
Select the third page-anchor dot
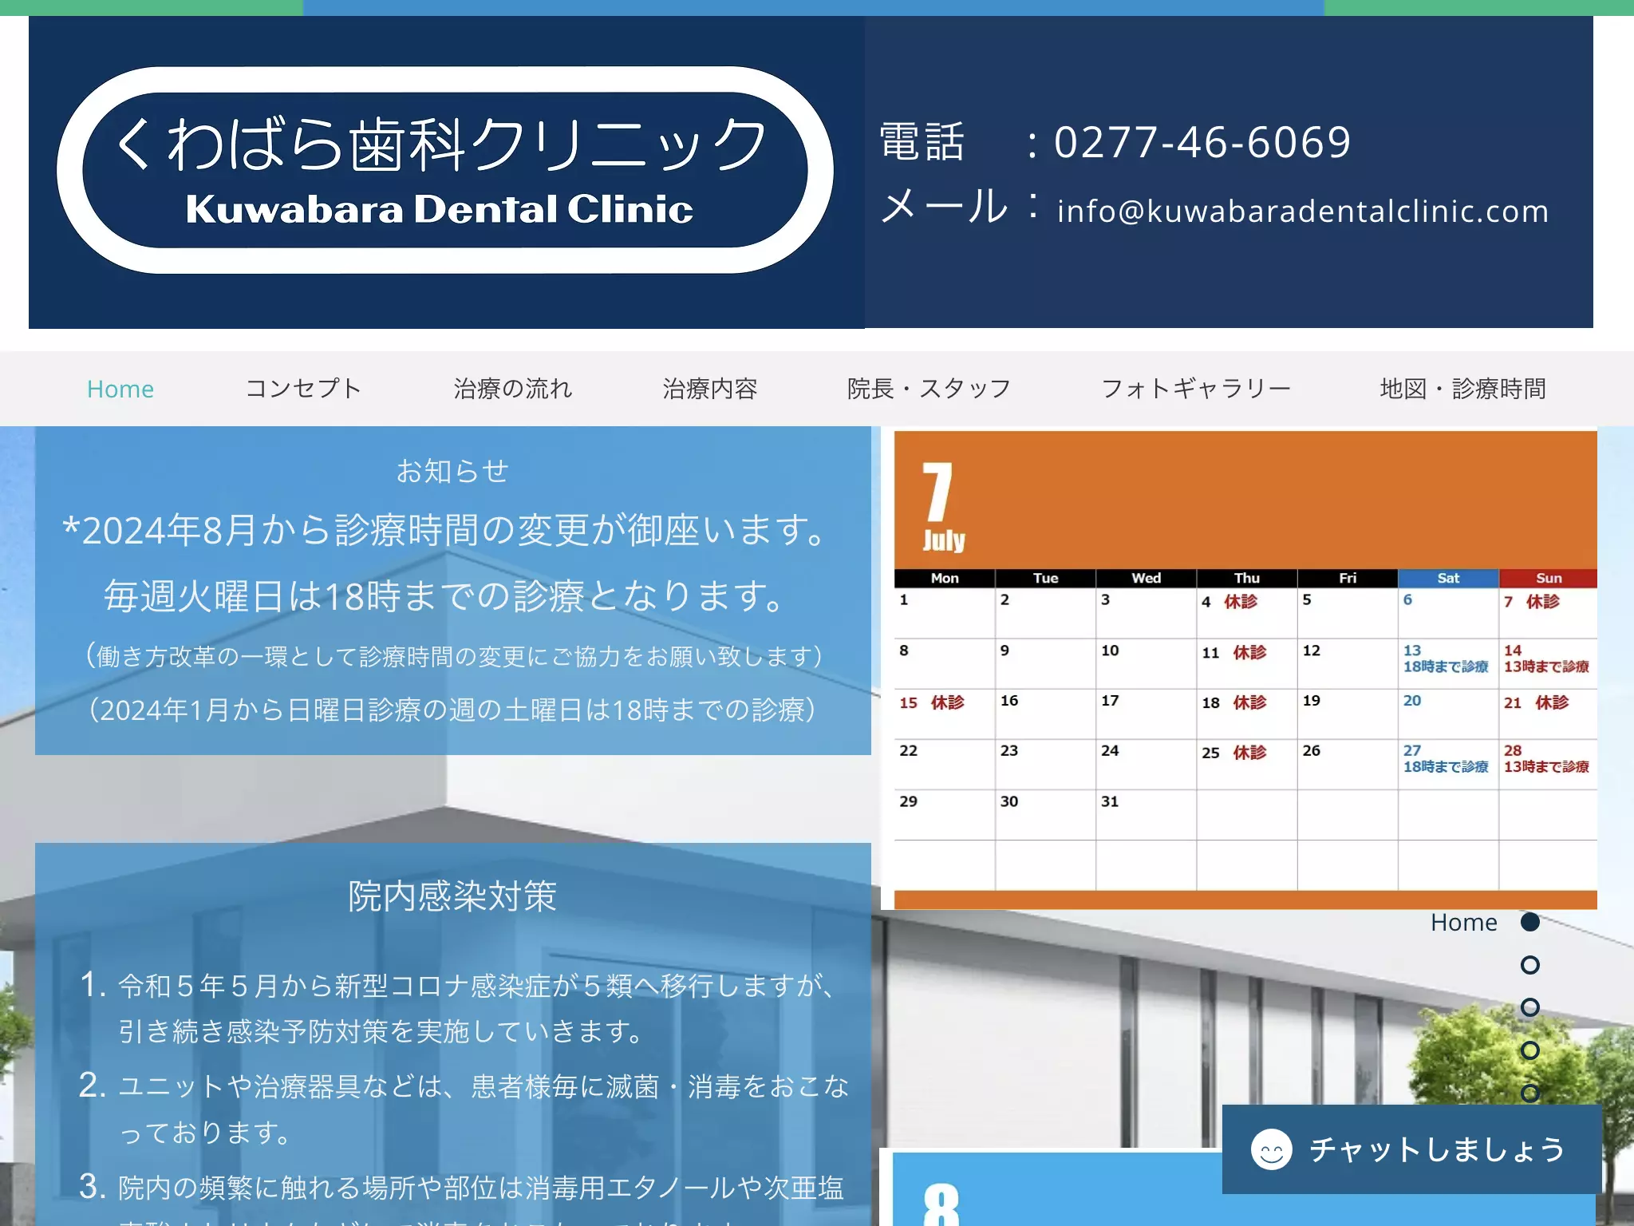coord(1529,1007)
